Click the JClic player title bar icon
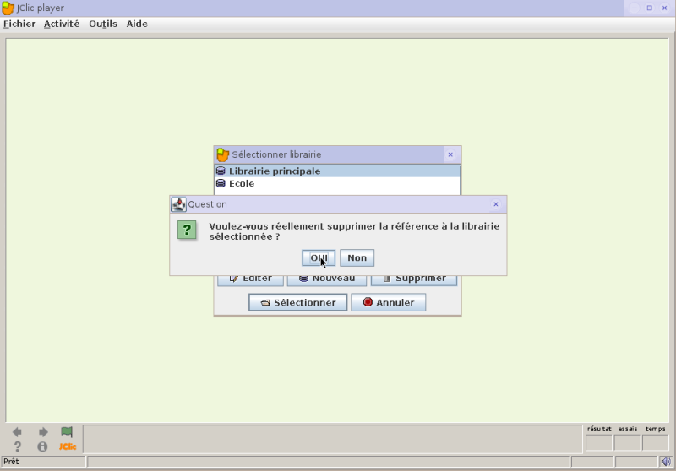The image size is (676, 471). click(8, 8)
